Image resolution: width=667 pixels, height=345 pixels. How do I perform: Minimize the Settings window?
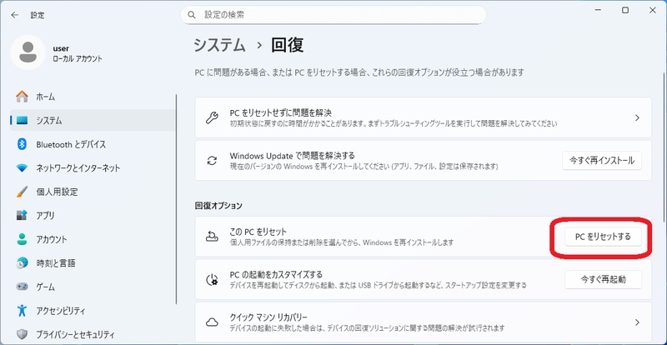click(598, 11)
